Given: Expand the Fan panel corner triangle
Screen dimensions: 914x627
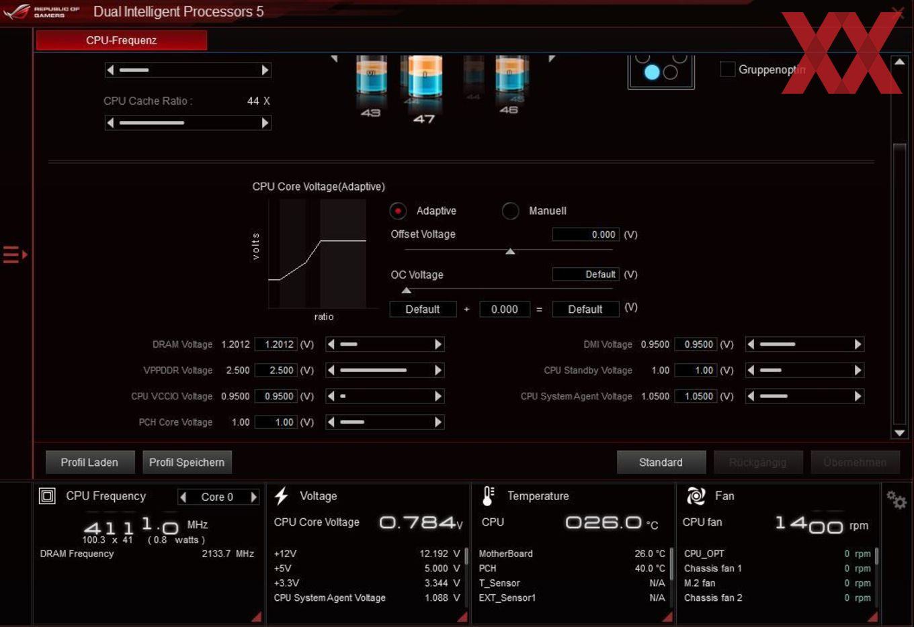Looking at the screenshot, I should pyautogui.click(x=872, y=617).
